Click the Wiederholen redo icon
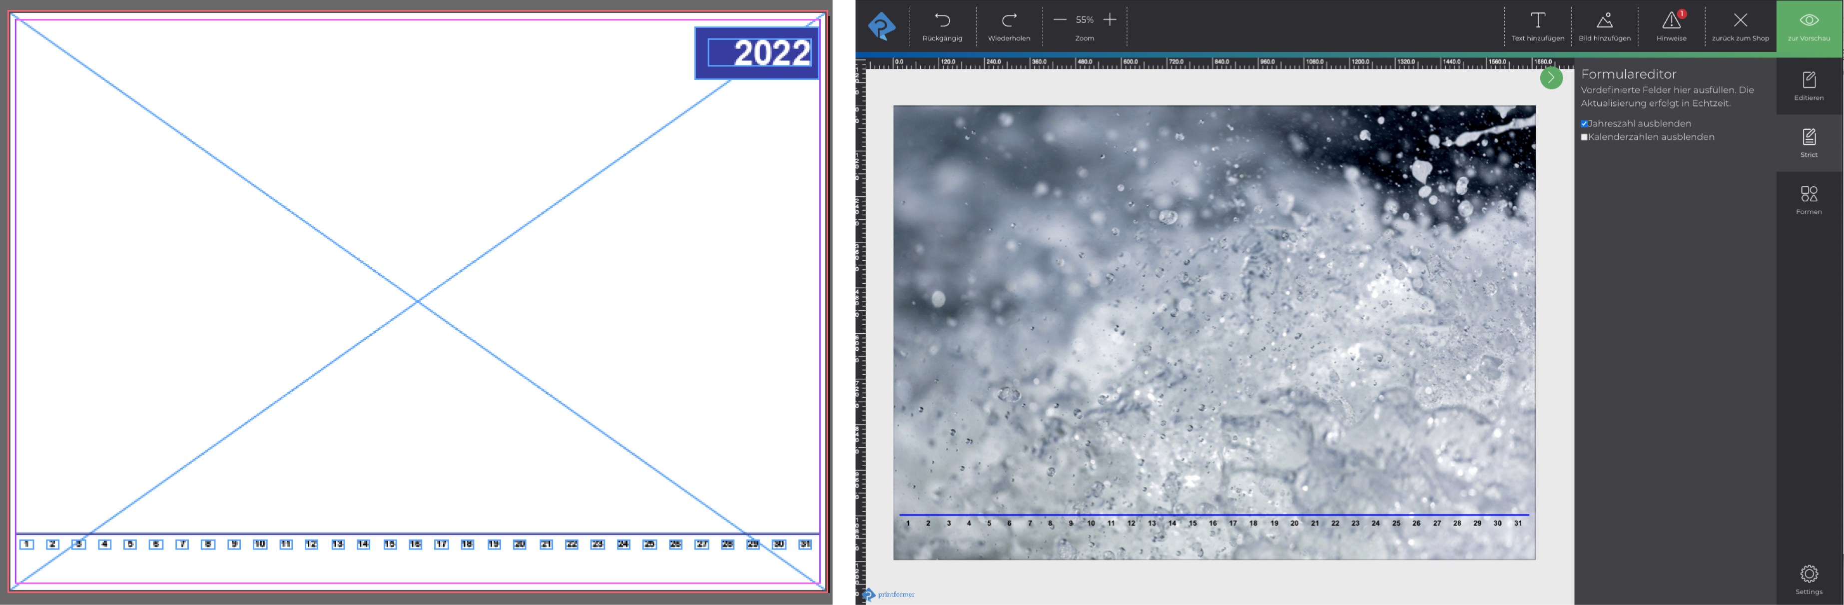The height and width of the screenshot is (605, 1844). tap(1009, 21)
